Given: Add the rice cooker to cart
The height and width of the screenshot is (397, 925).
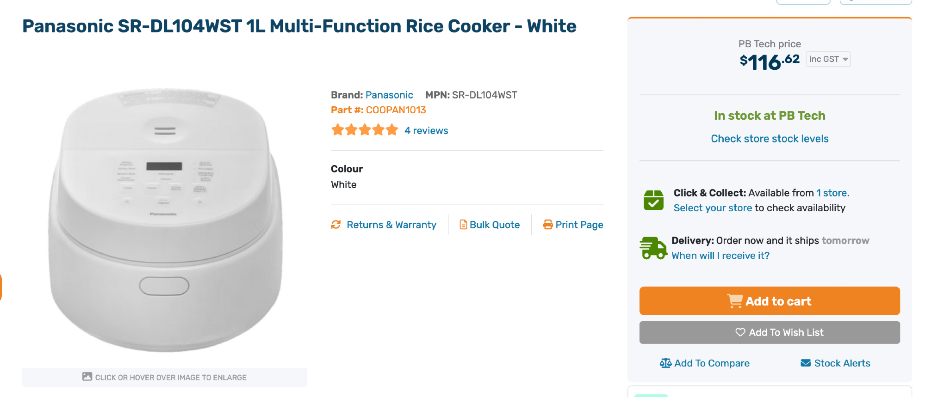Looking at the screenshot, I should pos(769,301).
